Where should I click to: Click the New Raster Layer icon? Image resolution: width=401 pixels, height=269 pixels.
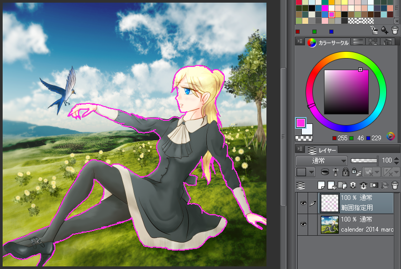321,185
